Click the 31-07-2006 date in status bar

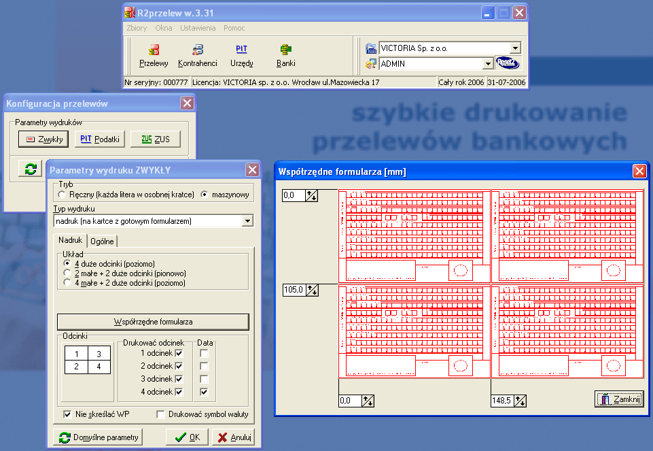506,82
